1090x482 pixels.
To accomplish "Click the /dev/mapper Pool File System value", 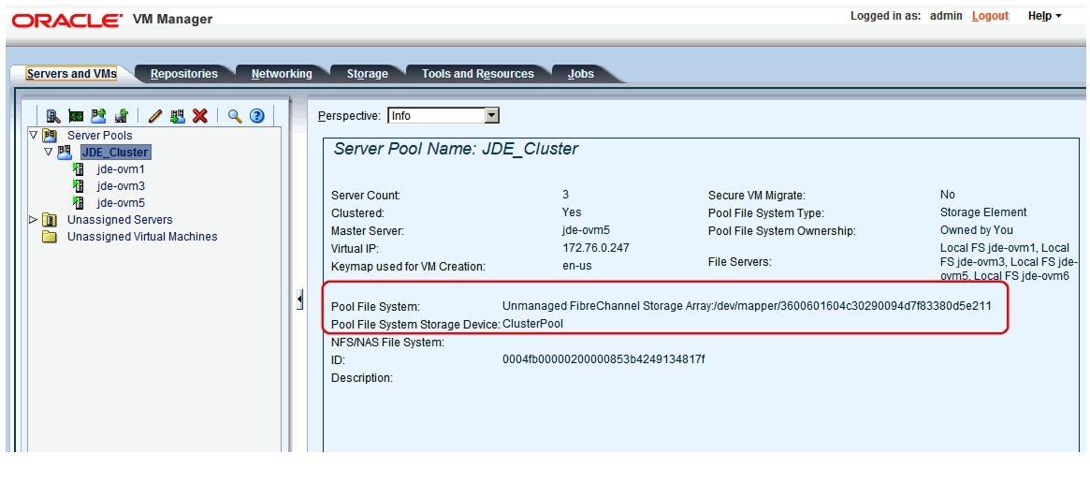I will (x=747, y=305).
